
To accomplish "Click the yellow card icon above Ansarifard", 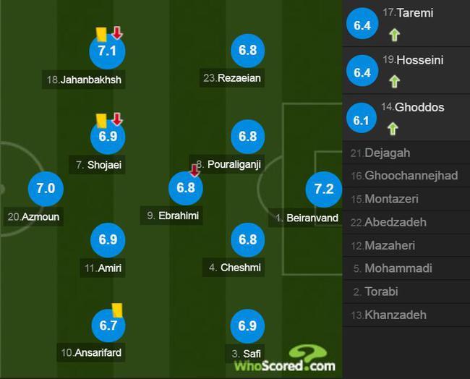I will tap(117, 310).
